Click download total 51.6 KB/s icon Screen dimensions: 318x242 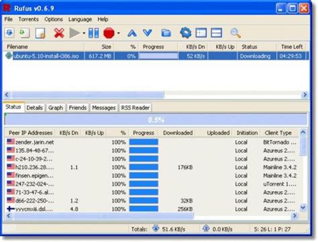click(156, 229)
